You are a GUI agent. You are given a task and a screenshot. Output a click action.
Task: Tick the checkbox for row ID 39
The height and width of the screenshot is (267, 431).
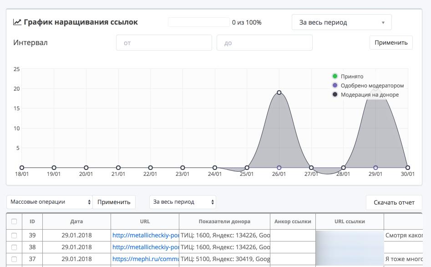tap(14, 236)
